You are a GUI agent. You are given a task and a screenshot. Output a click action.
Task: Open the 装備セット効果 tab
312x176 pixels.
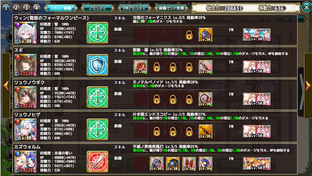171,8
